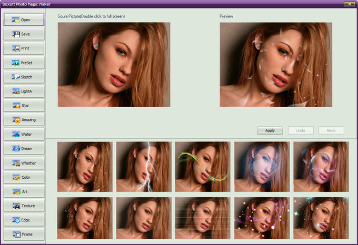The height and width of the screenshot is (245, 358).
Task: Select the Art effect icon
Action: 16,192
